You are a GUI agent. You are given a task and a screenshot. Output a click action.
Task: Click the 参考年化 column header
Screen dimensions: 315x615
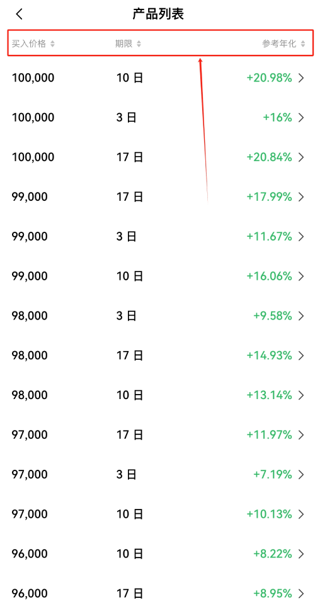pyautogui.click(x=279, y=44)
